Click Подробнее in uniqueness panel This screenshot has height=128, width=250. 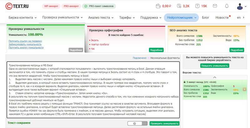point(76,50)
